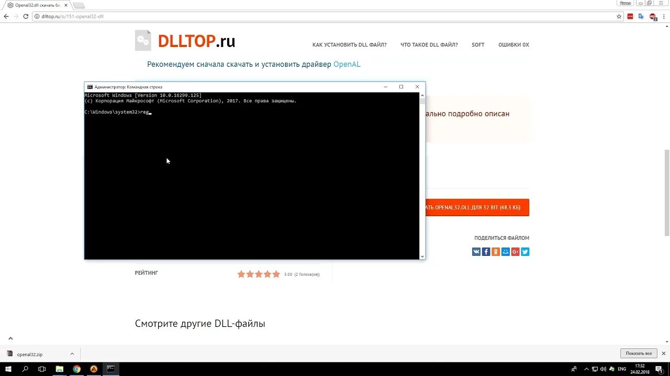Open 'Что такое DLL файл?' menu item

(429, 45)
